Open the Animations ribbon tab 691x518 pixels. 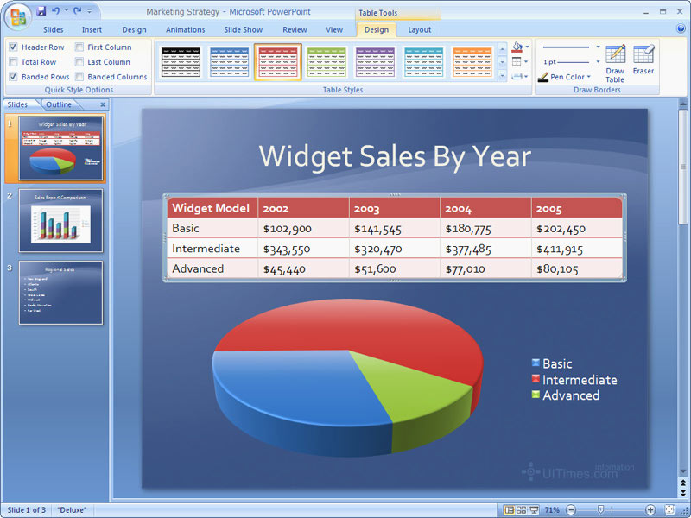[x=185, y=29]
